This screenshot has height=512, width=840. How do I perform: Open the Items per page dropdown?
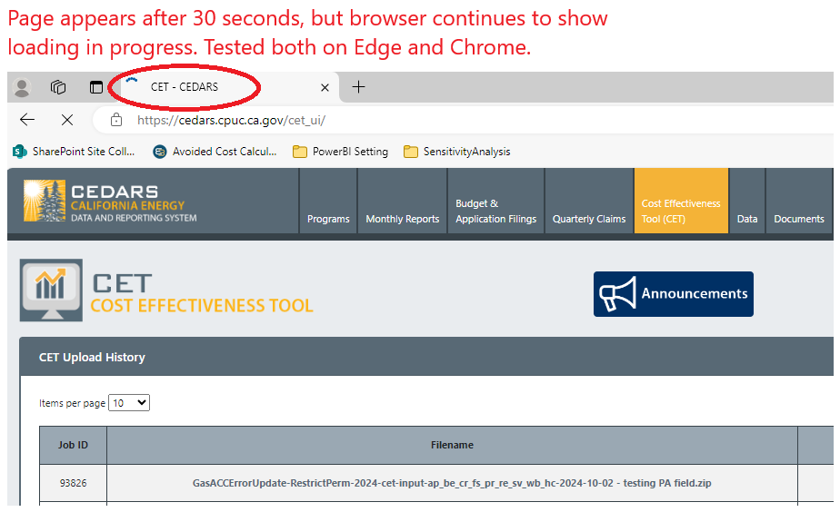tap(129, 402)
